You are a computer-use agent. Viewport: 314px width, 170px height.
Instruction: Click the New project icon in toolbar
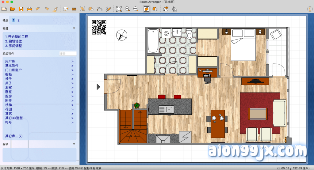pos(4,9)
